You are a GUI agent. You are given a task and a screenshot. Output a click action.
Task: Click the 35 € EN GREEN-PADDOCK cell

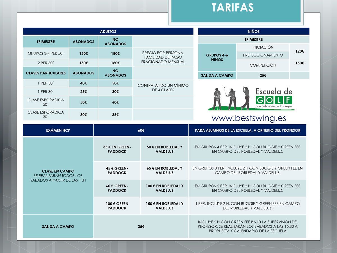tap(117, 149)
